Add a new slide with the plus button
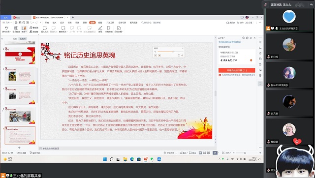The image size is (315, 178). tap(19, 148)
